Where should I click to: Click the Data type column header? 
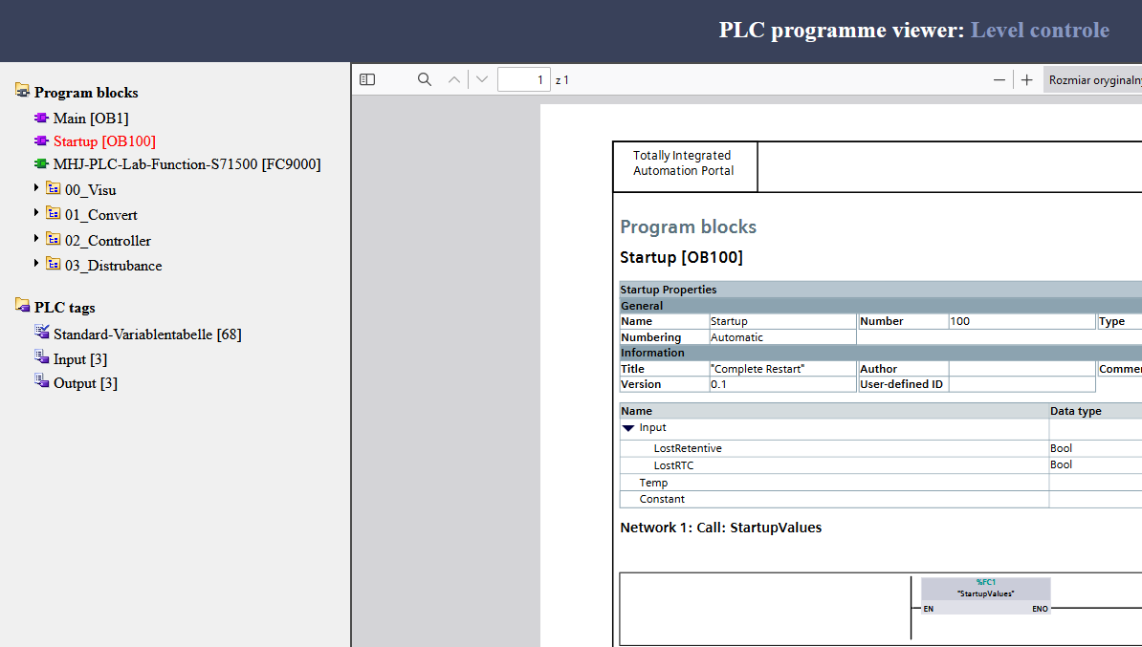[1076, 411]
